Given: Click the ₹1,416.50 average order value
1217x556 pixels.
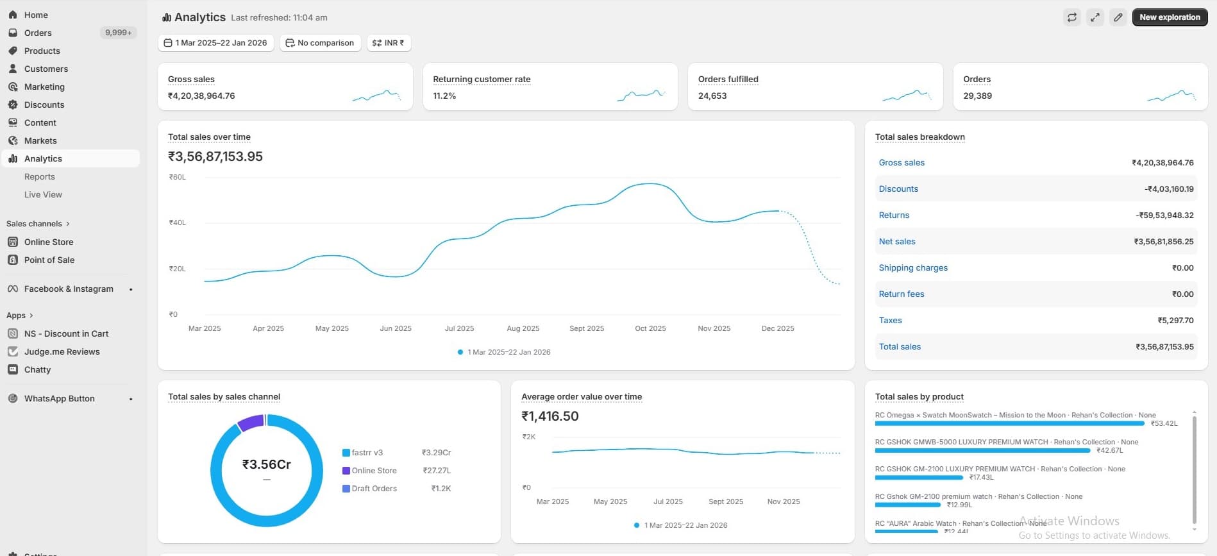Looking at the screenshot, I should pos(550,416).
